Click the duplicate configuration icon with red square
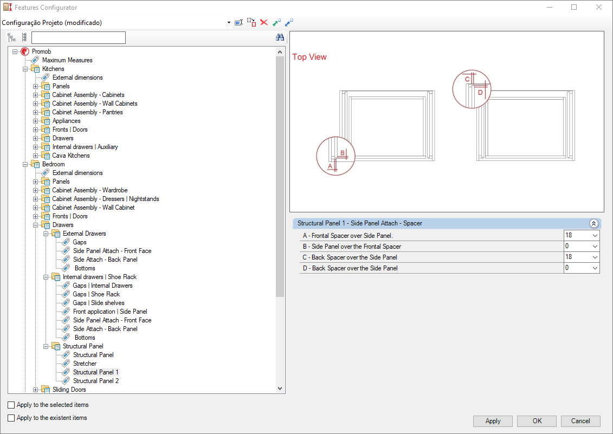Image resolution: width=613 pixels, height=434 pixels. point(251,22)
